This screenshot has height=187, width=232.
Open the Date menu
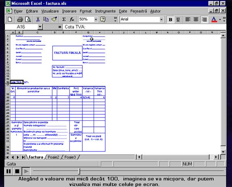[123, 11]
